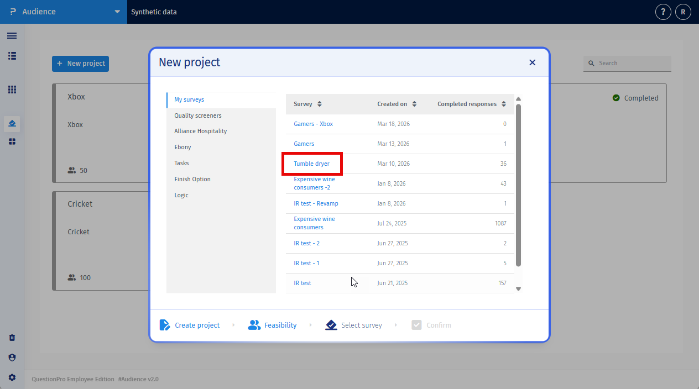Select the Quality screeners folder
The height and width of the screenshot is (389, 699).
[x=198, y=115]
